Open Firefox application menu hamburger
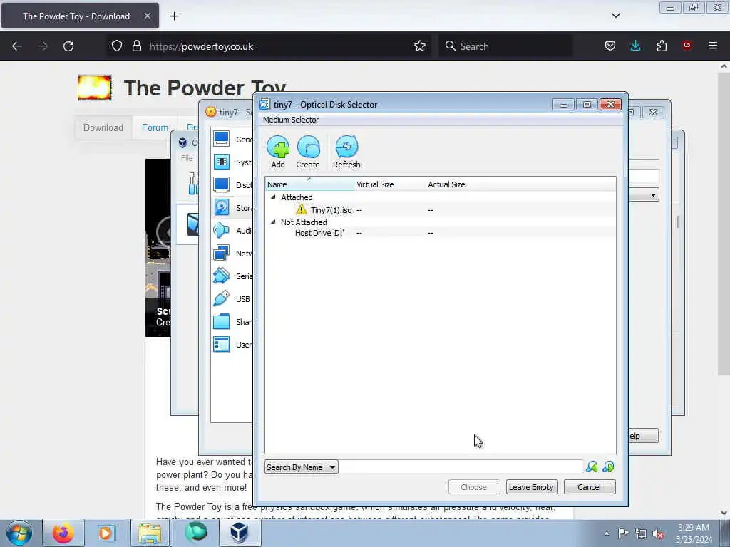 713,46
